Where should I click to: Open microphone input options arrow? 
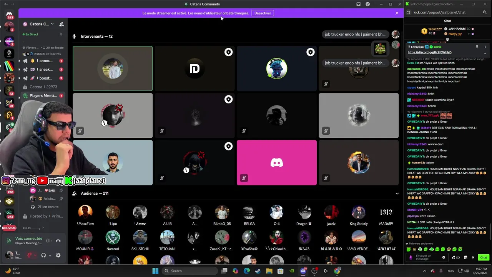pos(36,255)
